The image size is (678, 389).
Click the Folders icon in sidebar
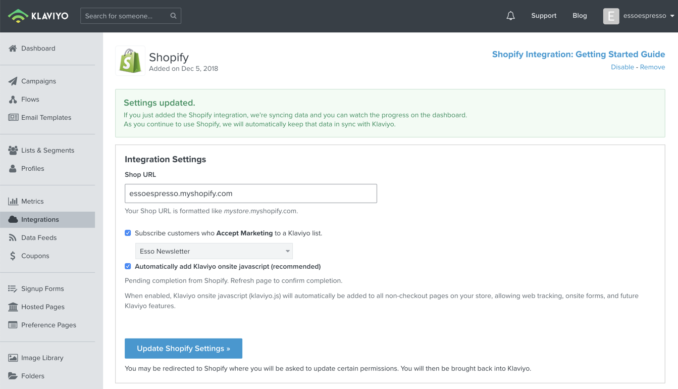(x=13, y=376)
